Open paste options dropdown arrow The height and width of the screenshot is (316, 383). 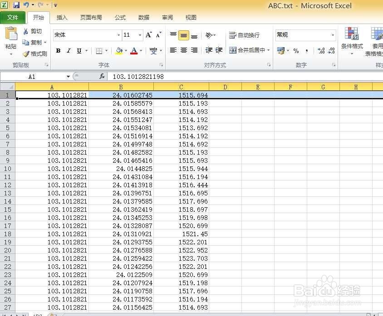tap(11, 54)
